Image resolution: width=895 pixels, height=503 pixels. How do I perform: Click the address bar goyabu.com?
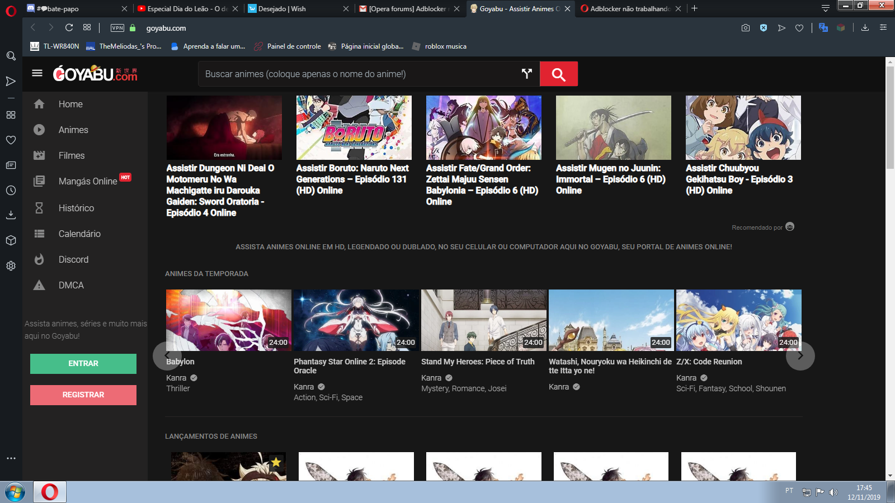click(166, 28)
